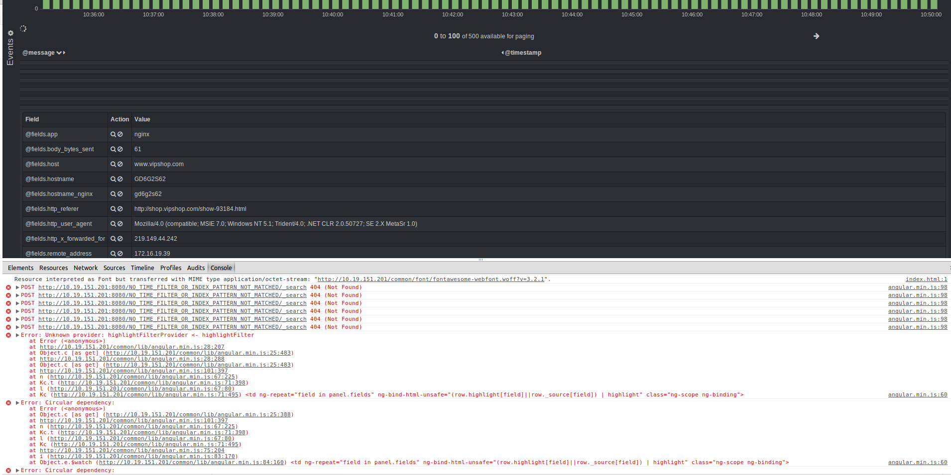Open index.html:1 source link
This screenshot has width=951, height=475.
tap(927, 280)
